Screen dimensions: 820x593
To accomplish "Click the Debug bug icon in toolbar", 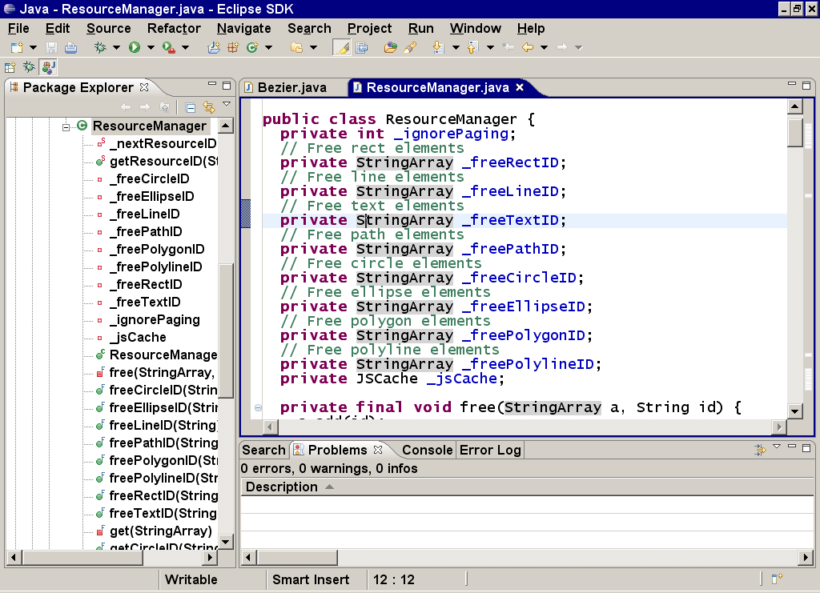I will click(100, 48).
